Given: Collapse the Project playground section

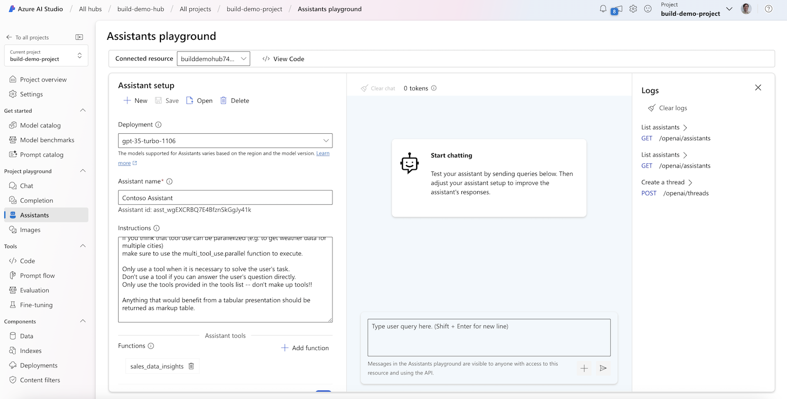Looking at the screenshot, I should click(83, 171).
